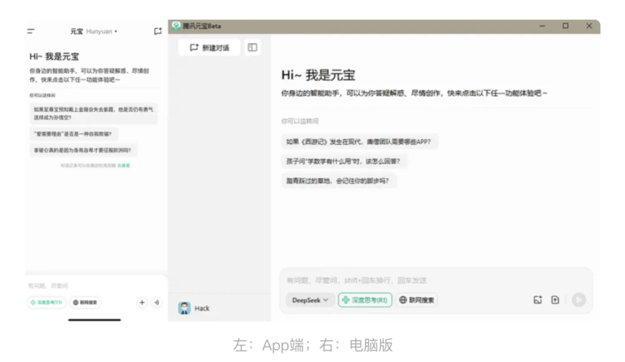The image size is (625, 362).
Task: Tap the plus icon in mobile input bar
Action: [x=142, y=303]
